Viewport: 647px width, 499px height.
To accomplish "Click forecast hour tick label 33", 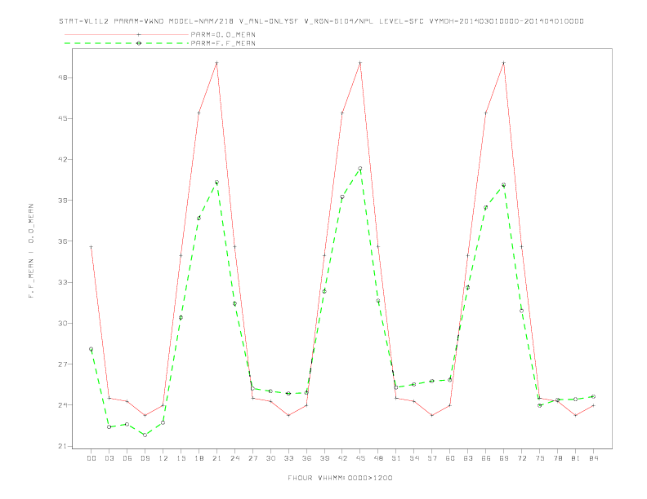I will (x=288, y=458).
